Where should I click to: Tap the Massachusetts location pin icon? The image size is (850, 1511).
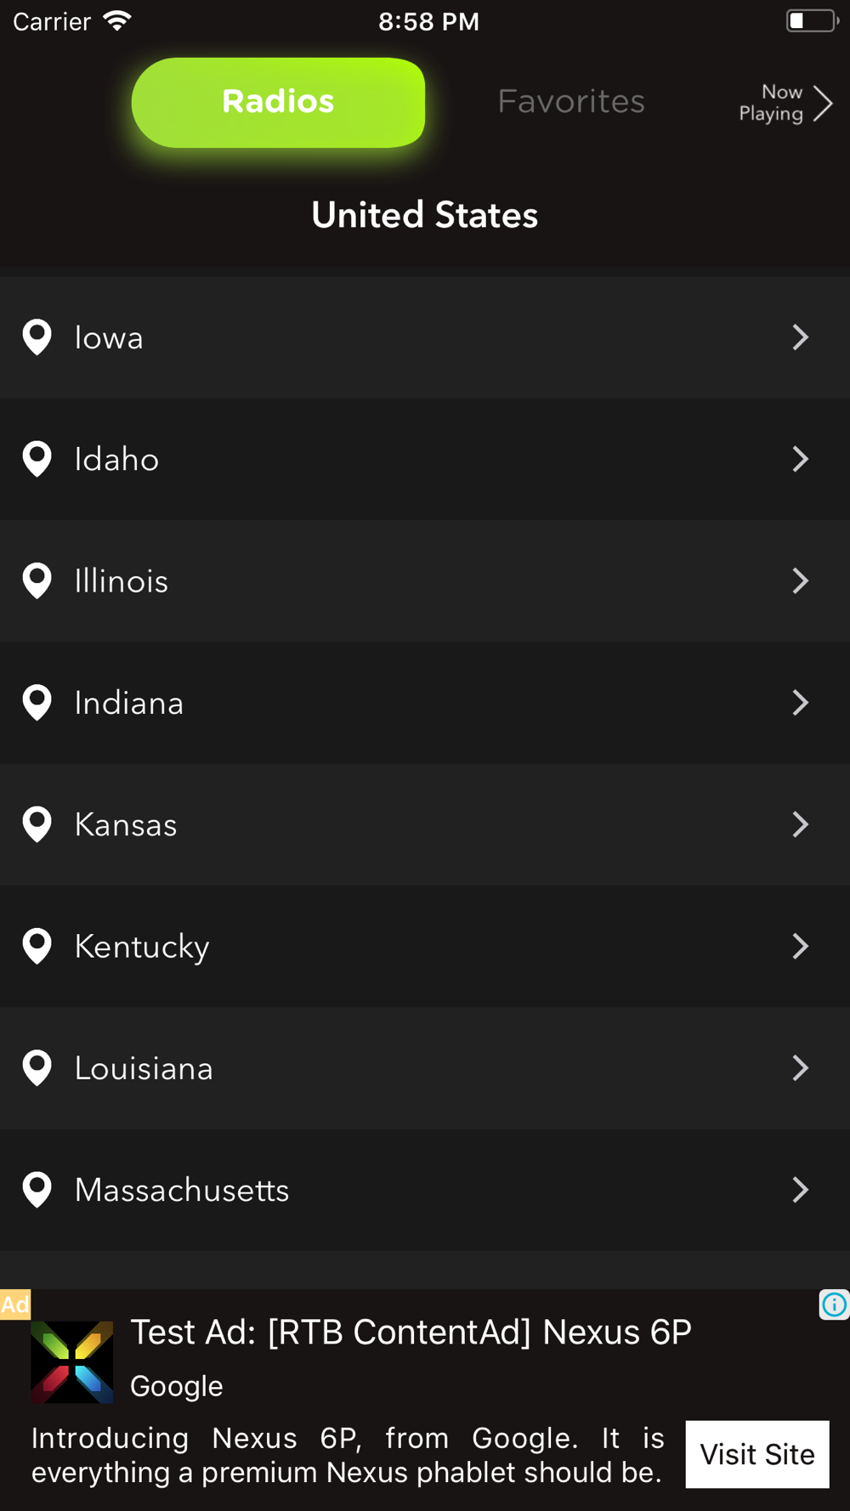pos(37,1190)
